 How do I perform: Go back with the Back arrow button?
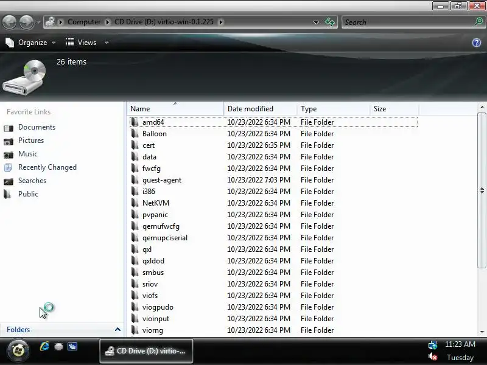[9, 22]
